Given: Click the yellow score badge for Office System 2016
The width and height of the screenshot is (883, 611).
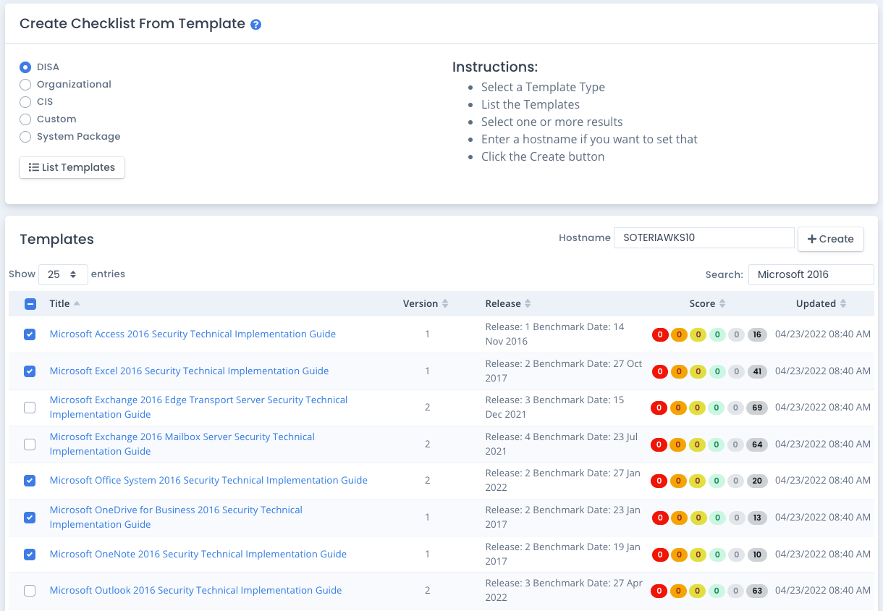Looking at the screenshot, I should 698,481.
